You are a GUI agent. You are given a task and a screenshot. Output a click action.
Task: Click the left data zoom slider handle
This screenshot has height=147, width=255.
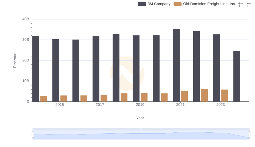33,135
